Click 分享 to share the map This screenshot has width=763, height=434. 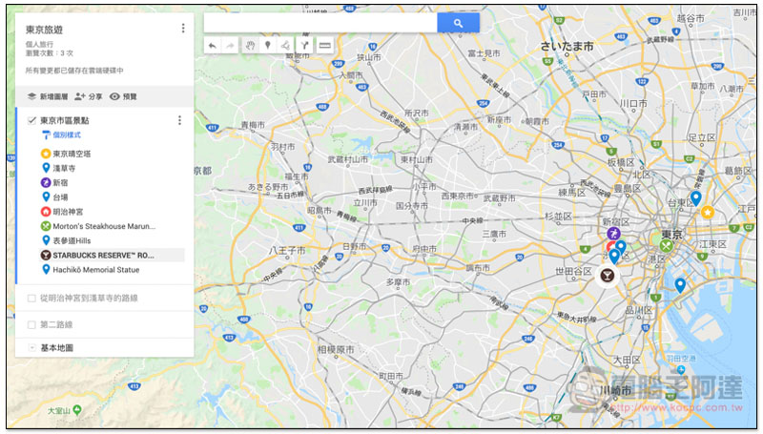[x=88, y=96]
